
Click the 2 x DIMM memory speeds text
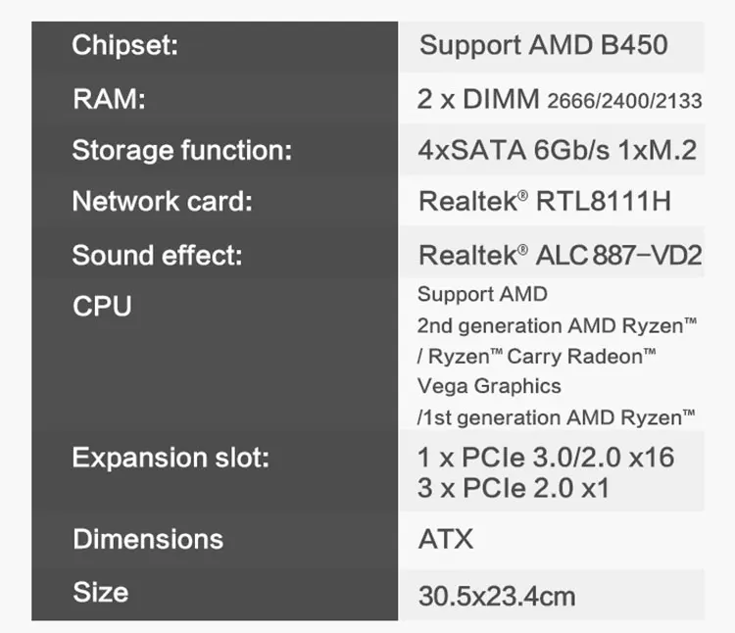560,99
